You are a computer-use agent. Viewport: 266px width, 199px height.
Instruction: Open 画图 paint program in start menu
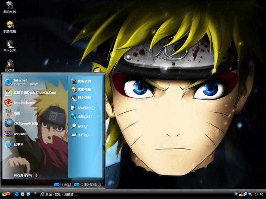(12, 113)
